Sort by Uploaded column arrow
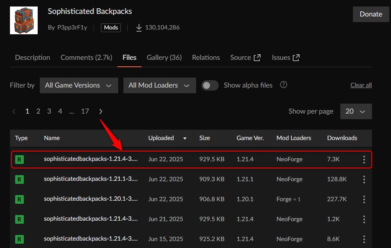Screen dimensions: 391x248 click(185, 138)
